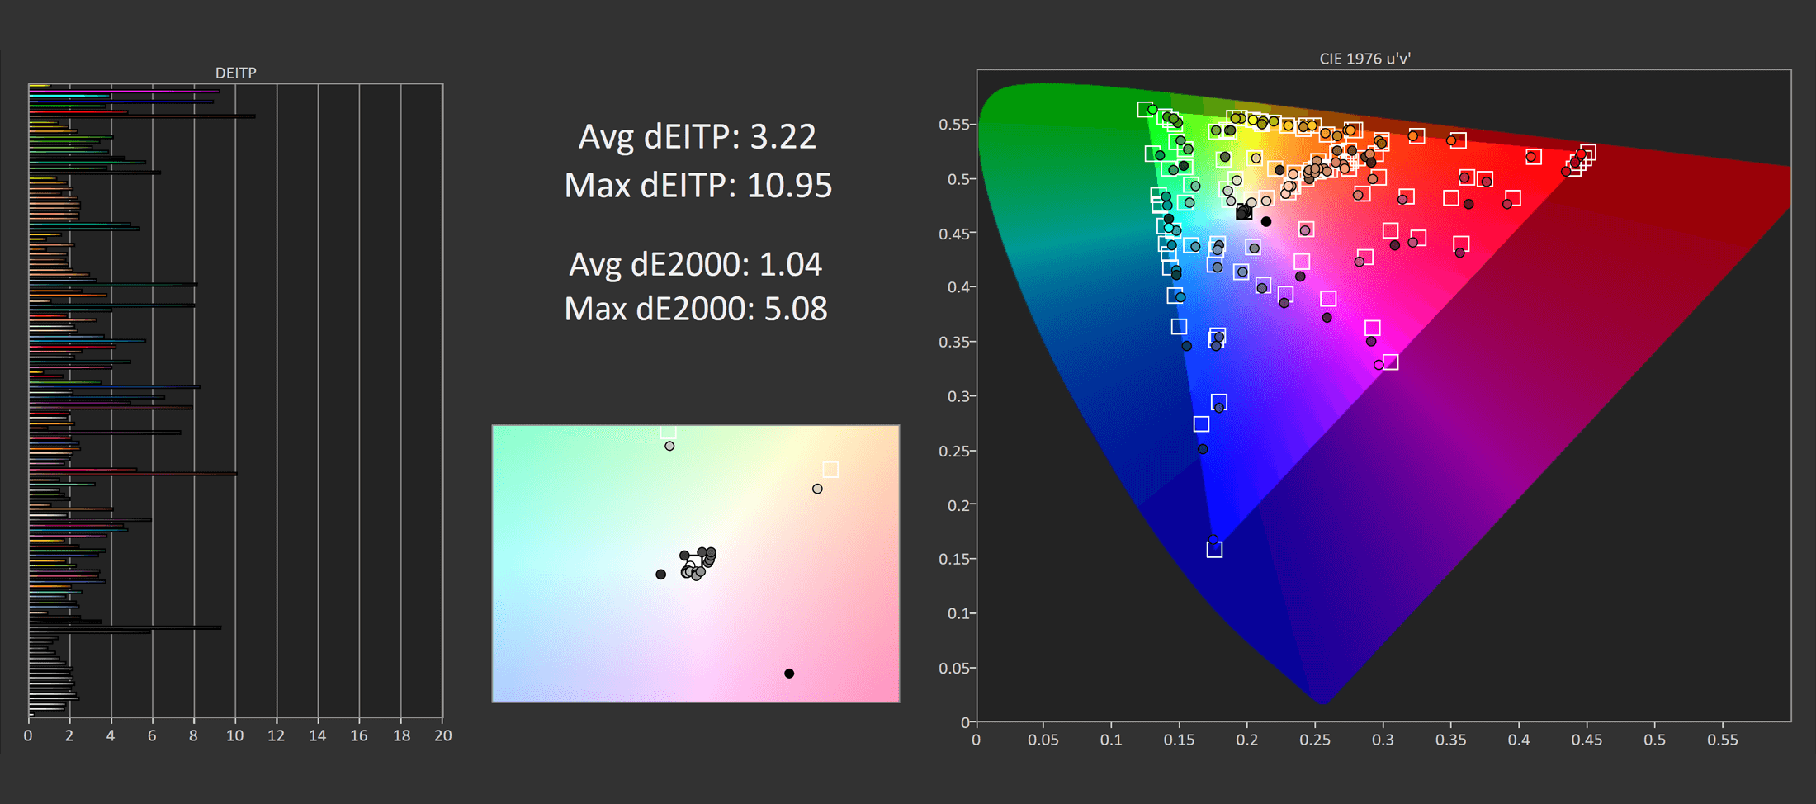Viewport: 1816px width, 804px height.
Task: Click top-left green target square in CIE chart
Action: 1145,110
